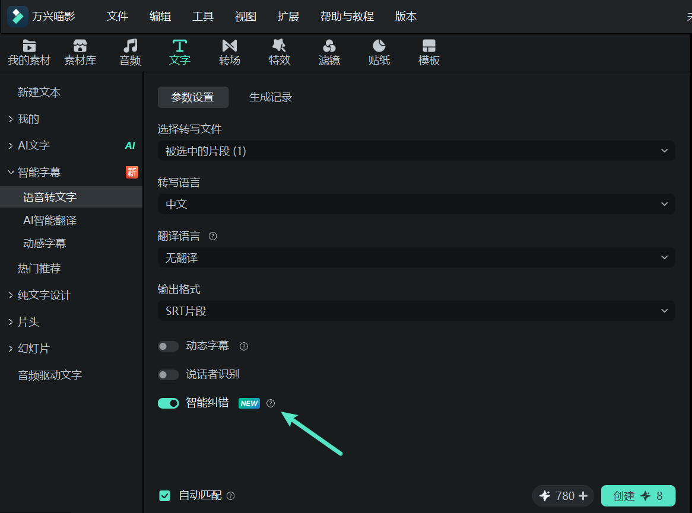This screenshot has height=513, width=692.
Task: Open the 我的素材 media panel
Action: coord(29,53)
